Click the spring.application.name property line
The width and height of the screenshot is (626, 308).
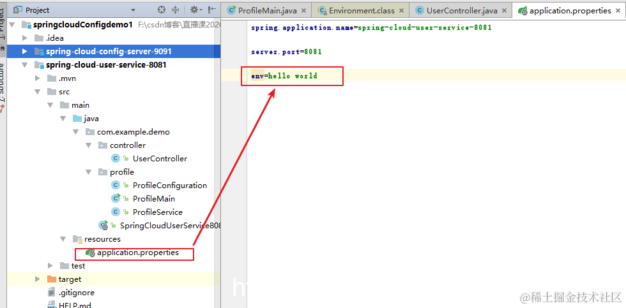371,28
